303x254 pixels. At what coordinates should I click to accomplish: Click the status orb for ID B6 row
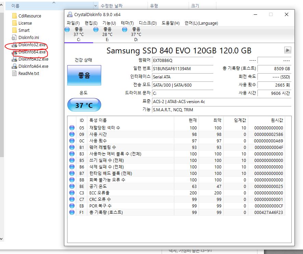coord(72,167)
